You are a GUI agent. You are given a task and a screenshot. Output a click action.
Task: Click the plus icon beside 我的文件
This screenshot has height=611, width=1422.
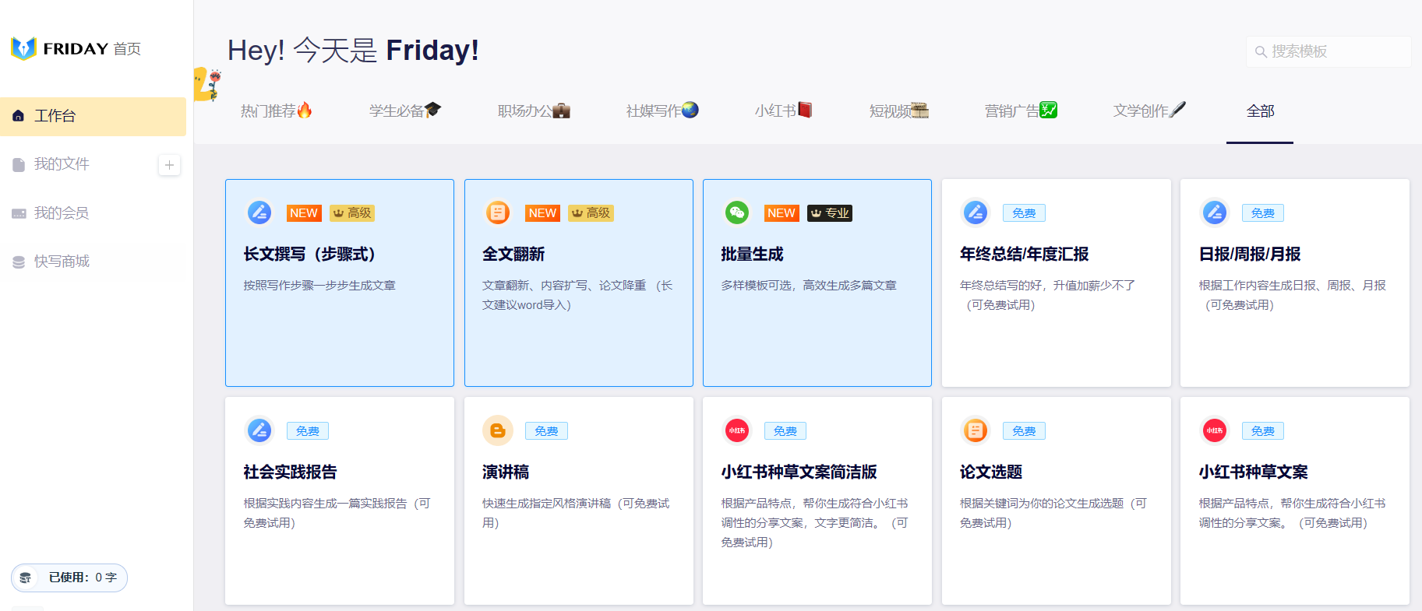click(x=169, y=165)
